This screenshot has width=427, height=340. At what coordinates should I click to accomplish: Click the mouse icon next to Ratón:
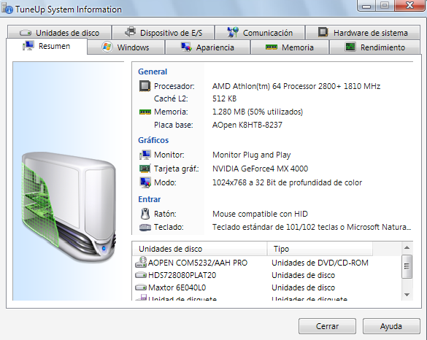click(145, 214)
